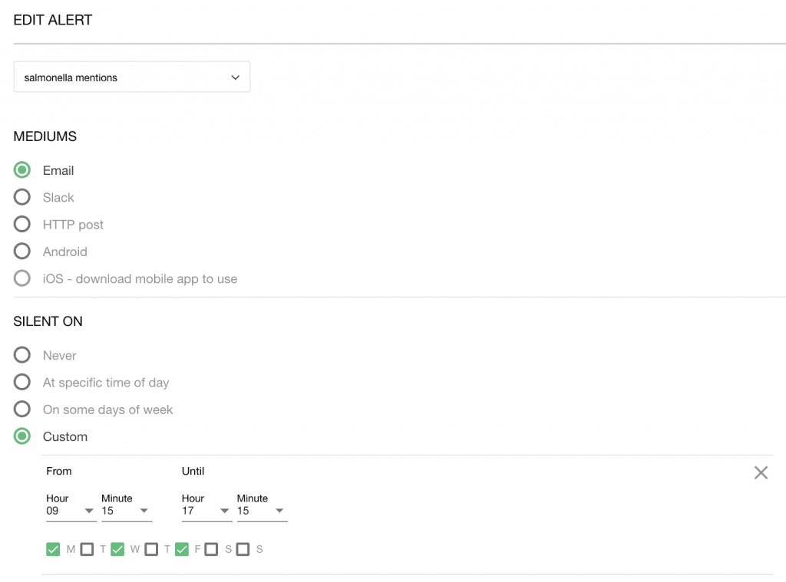Viewport: 786px width, 582px height.
Task: Set silent mode to Never
Action: [x=22, y=356]
